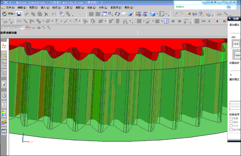This screenshot has width=241, height=156.
Task: Click the Internet Explorer globe sidebar icon
Action: pos(4,84)
